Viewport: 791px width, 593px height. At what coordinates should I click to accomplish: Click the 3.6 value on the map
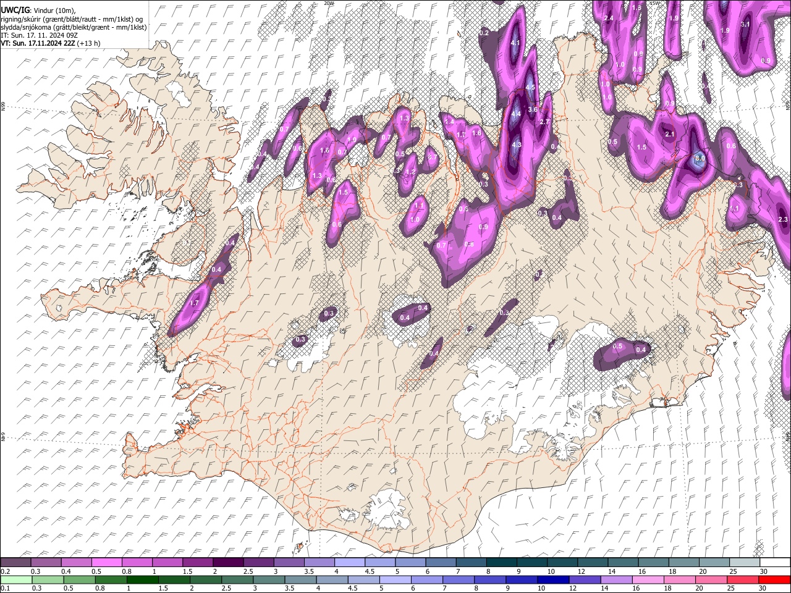pyautogui.click(x=532, y=109)
